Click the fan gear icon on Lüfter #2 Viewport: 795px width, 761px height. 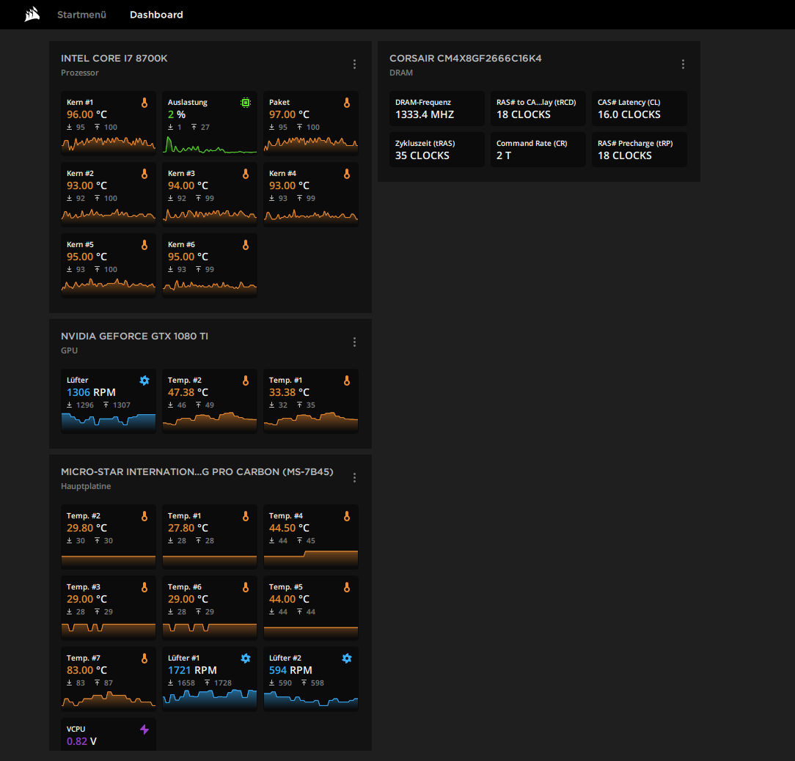347,658
